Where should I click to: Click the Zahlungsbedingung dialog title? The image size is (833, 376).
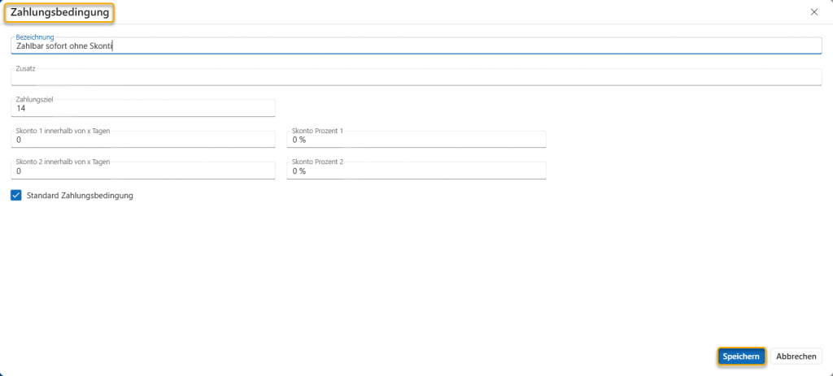coord(60,12)
